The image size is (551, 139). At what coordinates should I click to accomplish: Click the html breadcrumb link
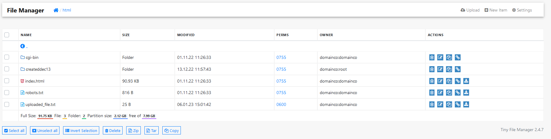pyautogui.click(x=67, y=10)
